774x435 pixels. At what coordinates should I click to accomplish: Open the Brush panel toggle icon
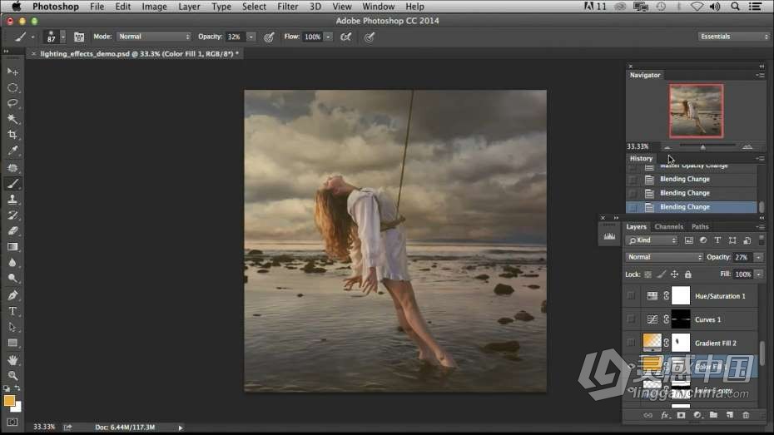click(x=79, y=37)
